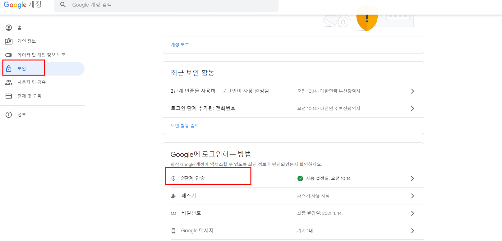Click the 개인 정보 ID card icon
This screenshot has height=241, width=502.
point(9,41)
